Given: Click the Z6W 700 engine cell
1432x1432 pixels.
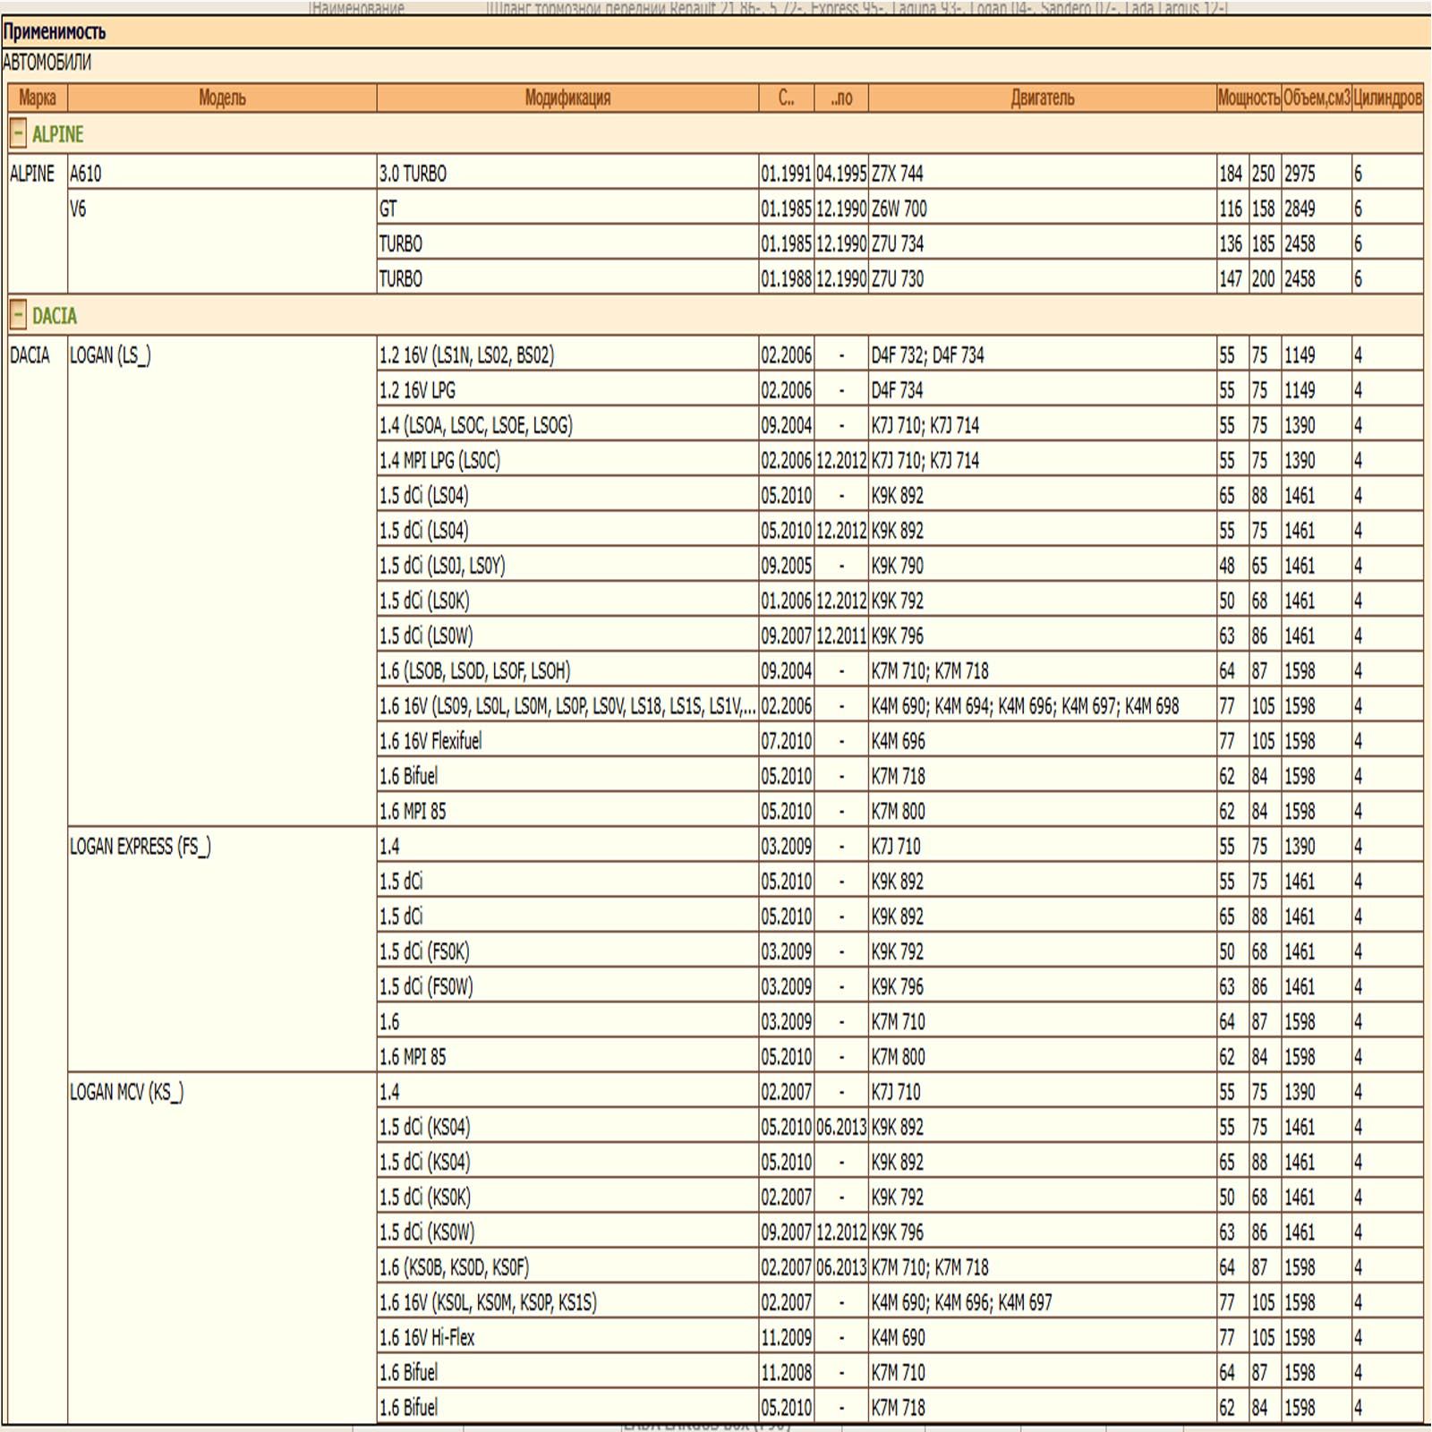Looking at the screenshot, I should point(899,209).
